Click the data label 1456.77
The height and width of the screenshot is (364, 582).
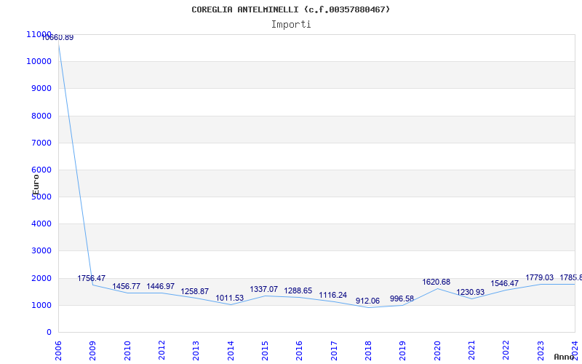[x=126, y=286]
